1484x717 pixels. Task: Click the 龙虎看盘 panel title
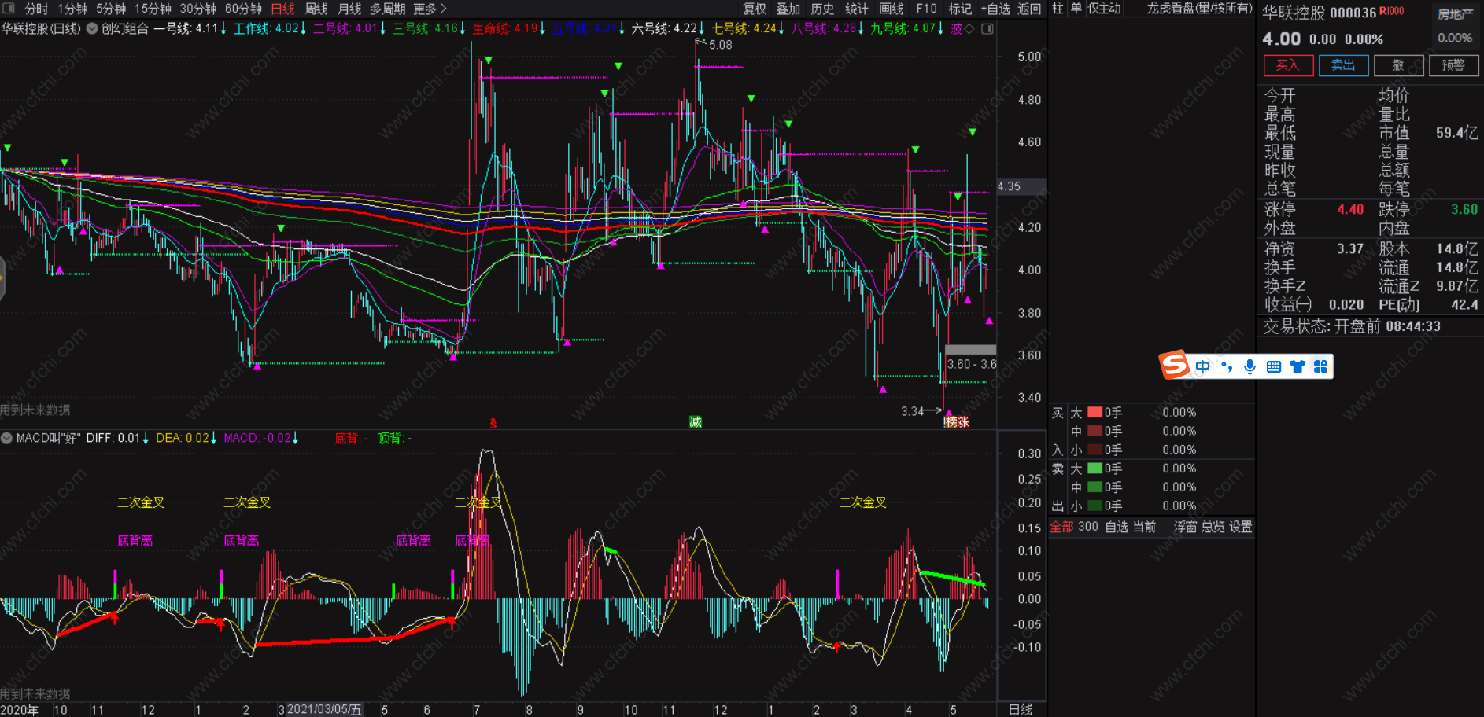[x=1199, y=8]
